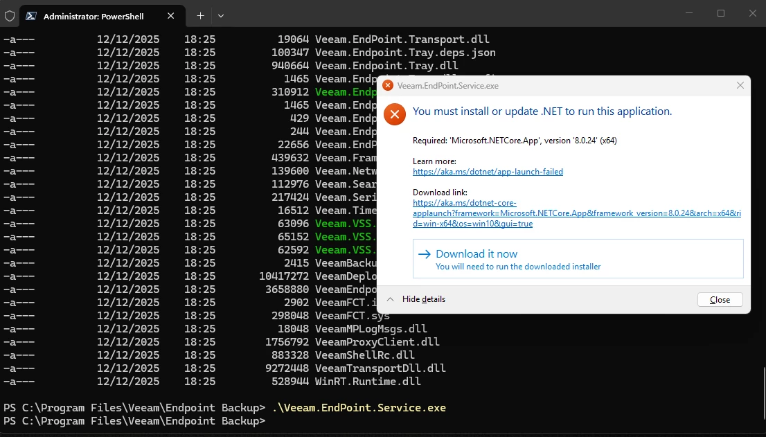Select the Administrator: PowerShell tab

click(93, 15)
